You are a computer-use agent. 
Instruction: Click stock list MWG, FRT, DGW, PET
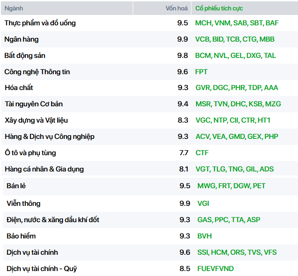[x=231, y=186]
